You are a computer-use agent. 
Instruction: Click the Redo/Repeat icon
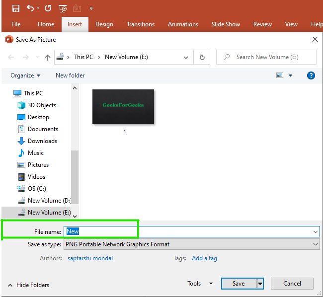48,8
